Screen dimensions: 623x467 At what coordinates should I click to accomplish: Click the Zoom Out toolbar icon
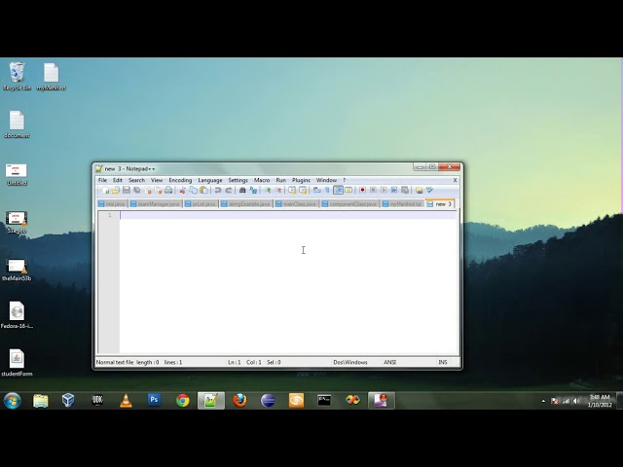pyautogui.click(x=278, y=191)
